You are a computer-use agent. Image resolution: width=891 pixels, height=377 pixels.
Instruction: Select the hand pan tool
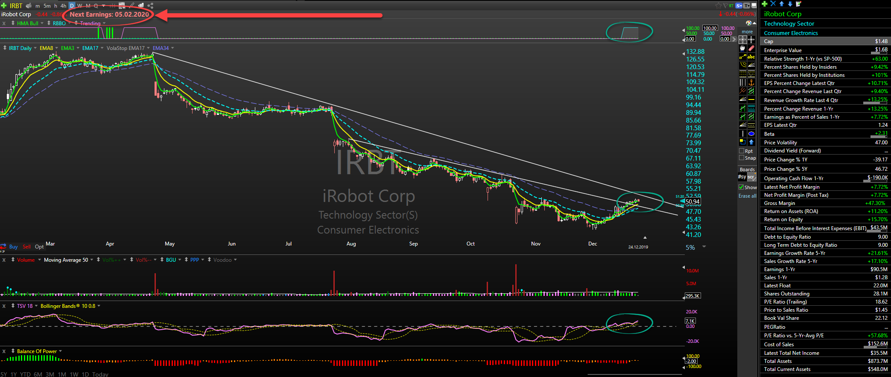(x=742, y=48)
